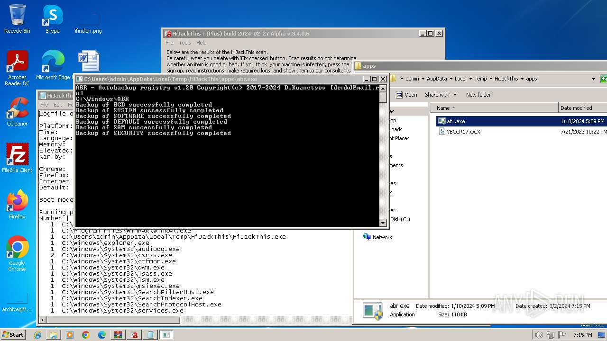
Task: Sort files by Date modified column
Action: click(583, 108)
